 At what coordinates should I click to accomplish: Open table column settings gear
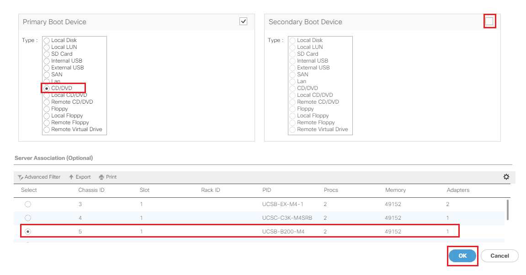point(506,177)
